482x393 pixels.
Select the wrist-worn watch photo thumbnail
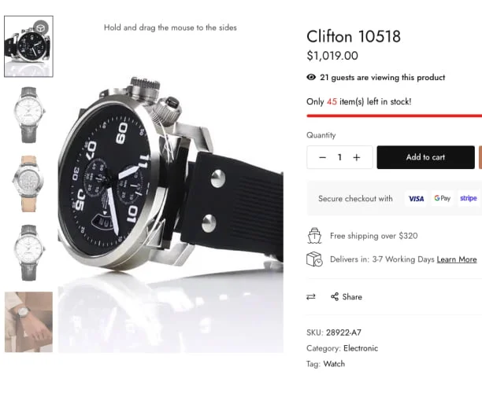pos(28,321)
